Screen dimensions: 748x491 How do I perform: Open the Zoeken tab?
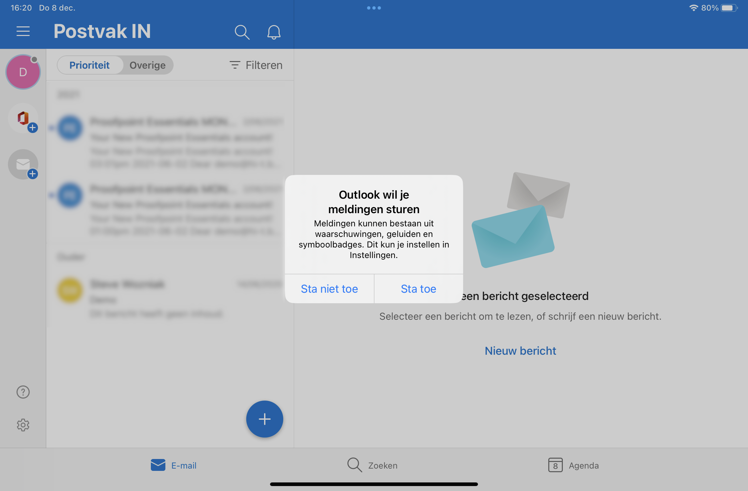372,465
